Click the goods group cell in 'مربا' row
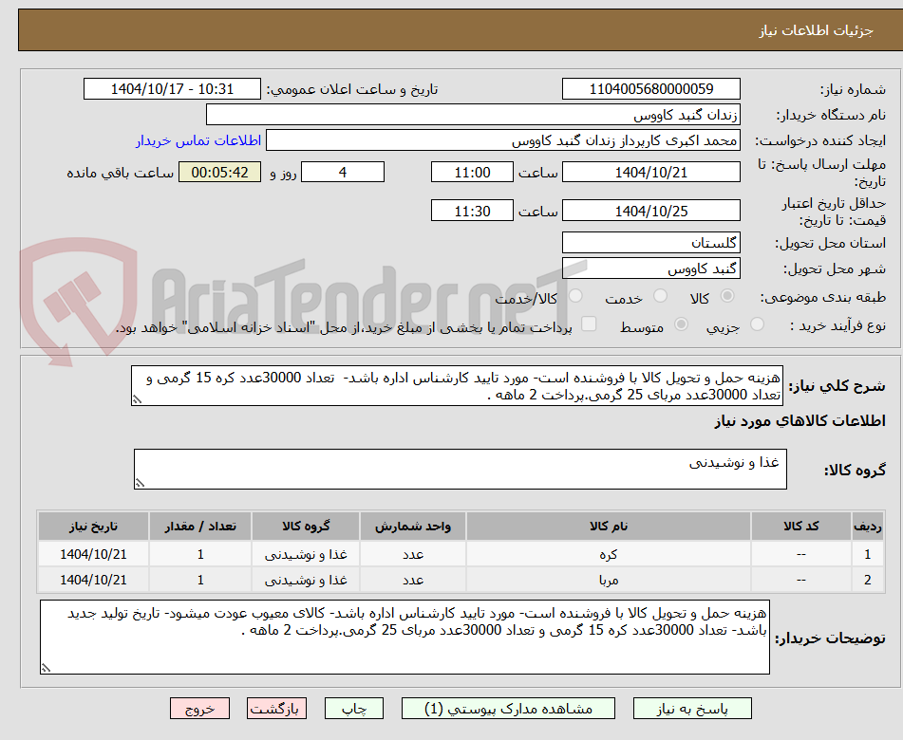The image size is (903, 740). (306, 580)
